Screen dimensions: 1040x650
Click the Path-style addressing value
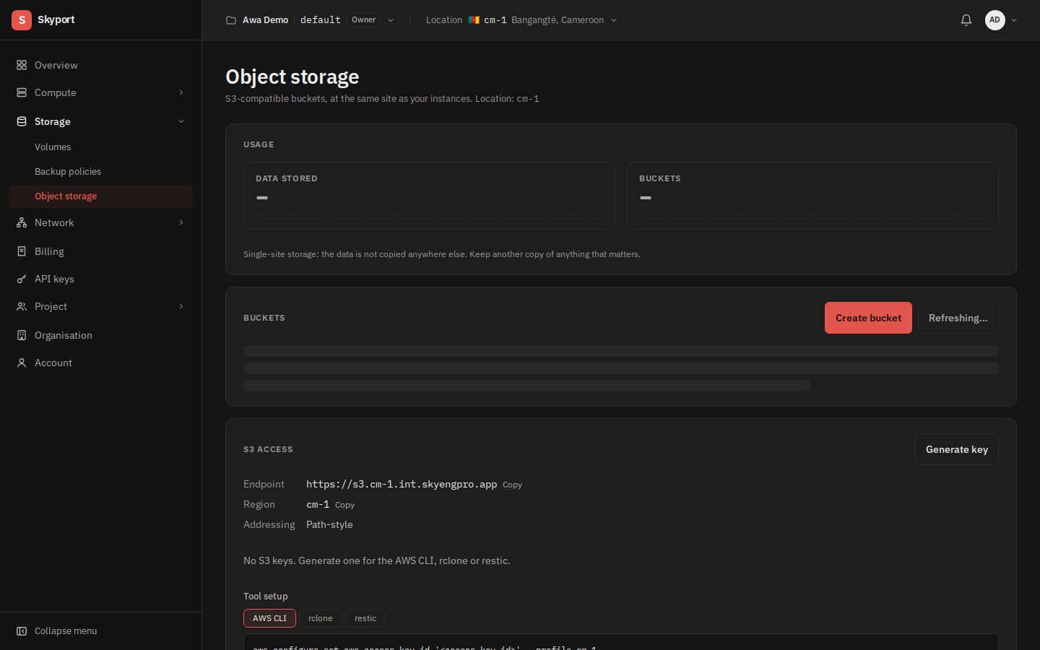point(329,524)
